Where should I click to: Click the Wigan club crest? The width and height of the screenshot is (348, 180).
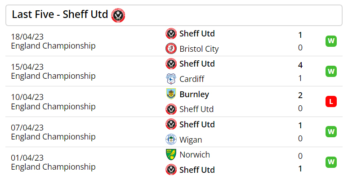(x=171, y=139)
